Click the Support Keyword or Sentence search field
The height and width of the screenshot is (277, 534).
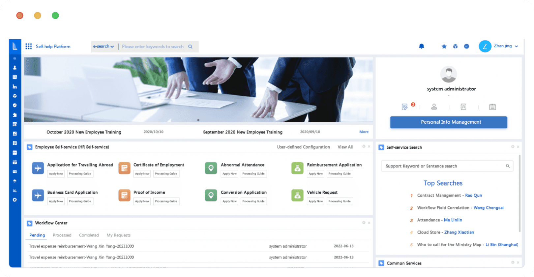pos(447,166)
